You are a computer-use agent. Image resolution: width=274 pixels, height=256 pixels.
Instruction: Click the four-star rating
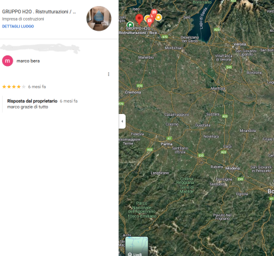coord(14,87)
